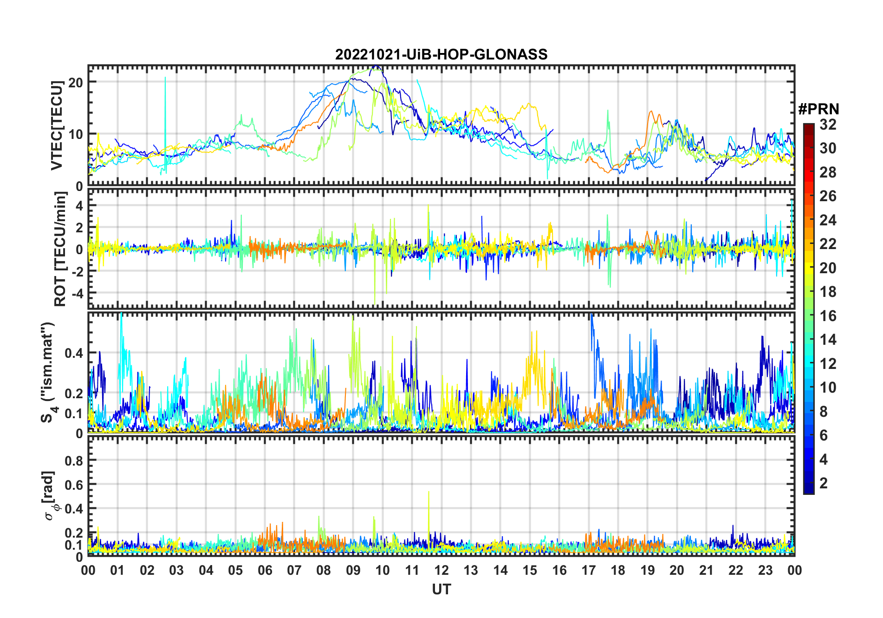883x618 pixels.
Task: Select UT axis tick label "05"
Action: click(235, 571)
